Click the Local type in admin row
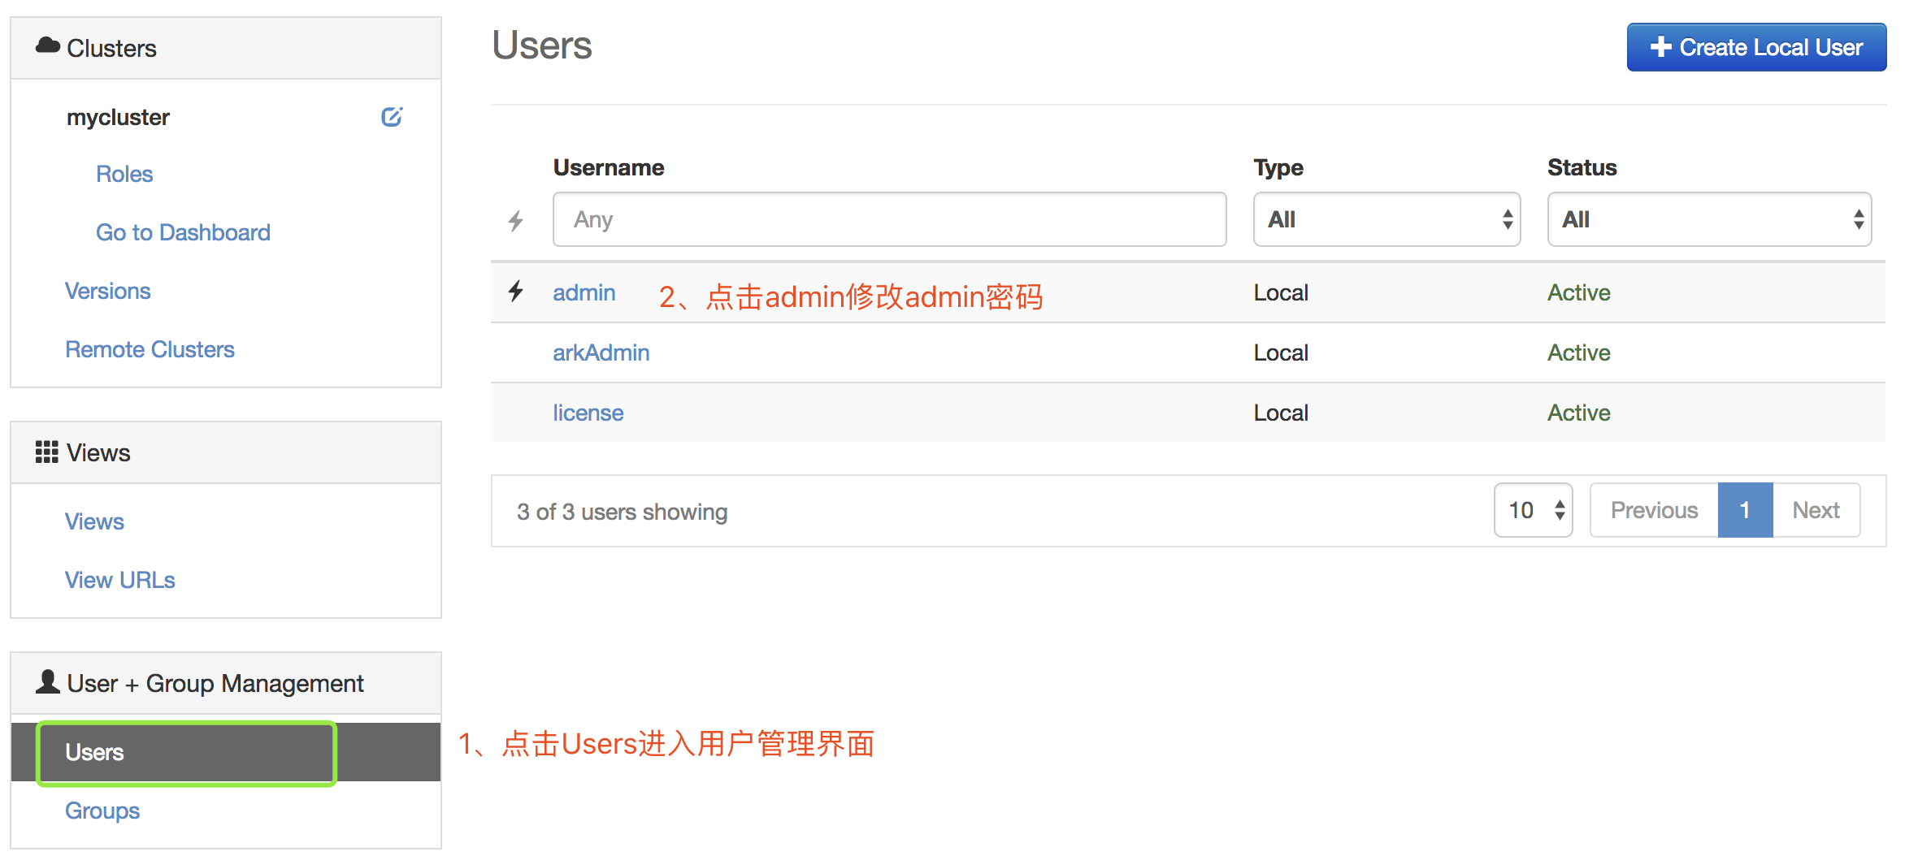The width and height of the screenshot is (1905, 856). click(1281, 292)
